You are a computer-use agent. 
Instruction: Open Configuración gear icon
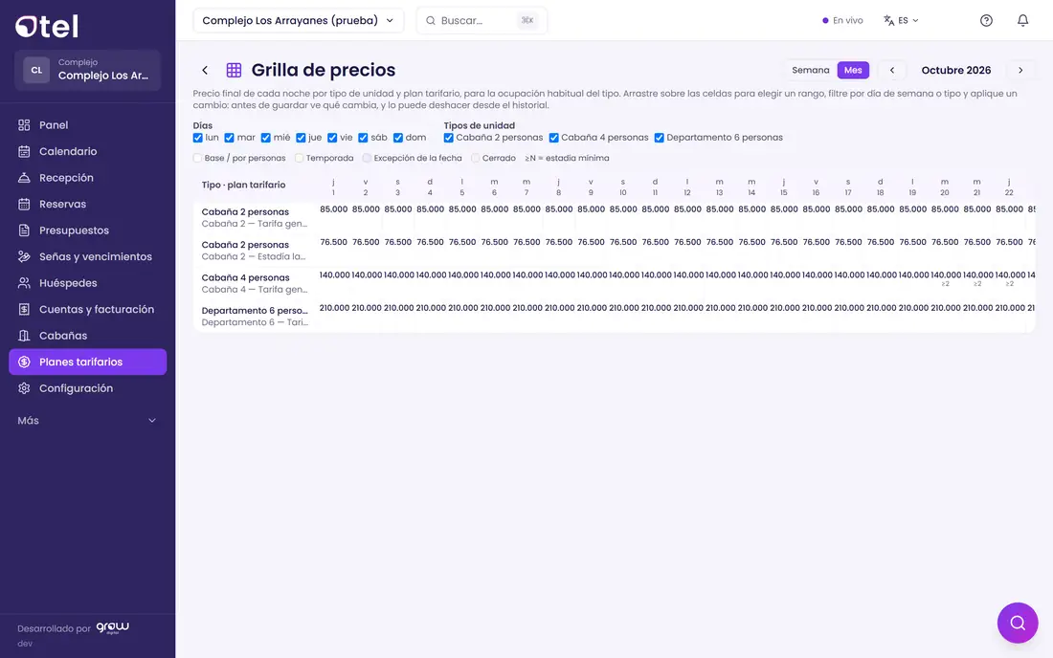point(24,388)
